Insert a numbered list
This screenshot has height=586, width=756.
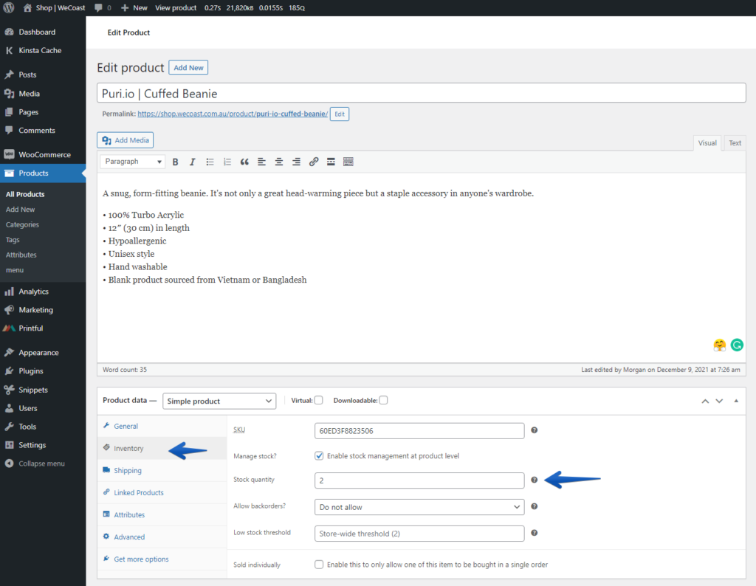pos(227,162)
